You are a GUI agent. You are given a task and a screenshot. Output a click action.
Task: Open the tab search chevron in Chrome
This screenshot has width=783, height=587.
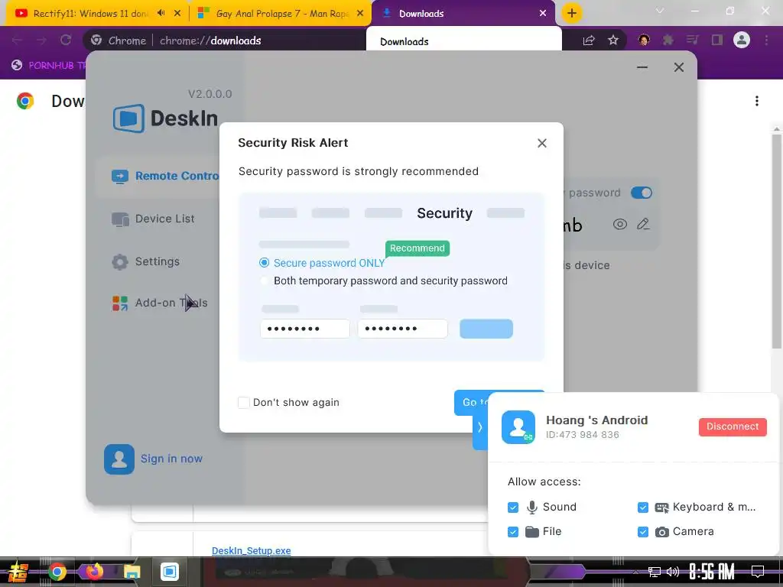(x=660, y=11)
